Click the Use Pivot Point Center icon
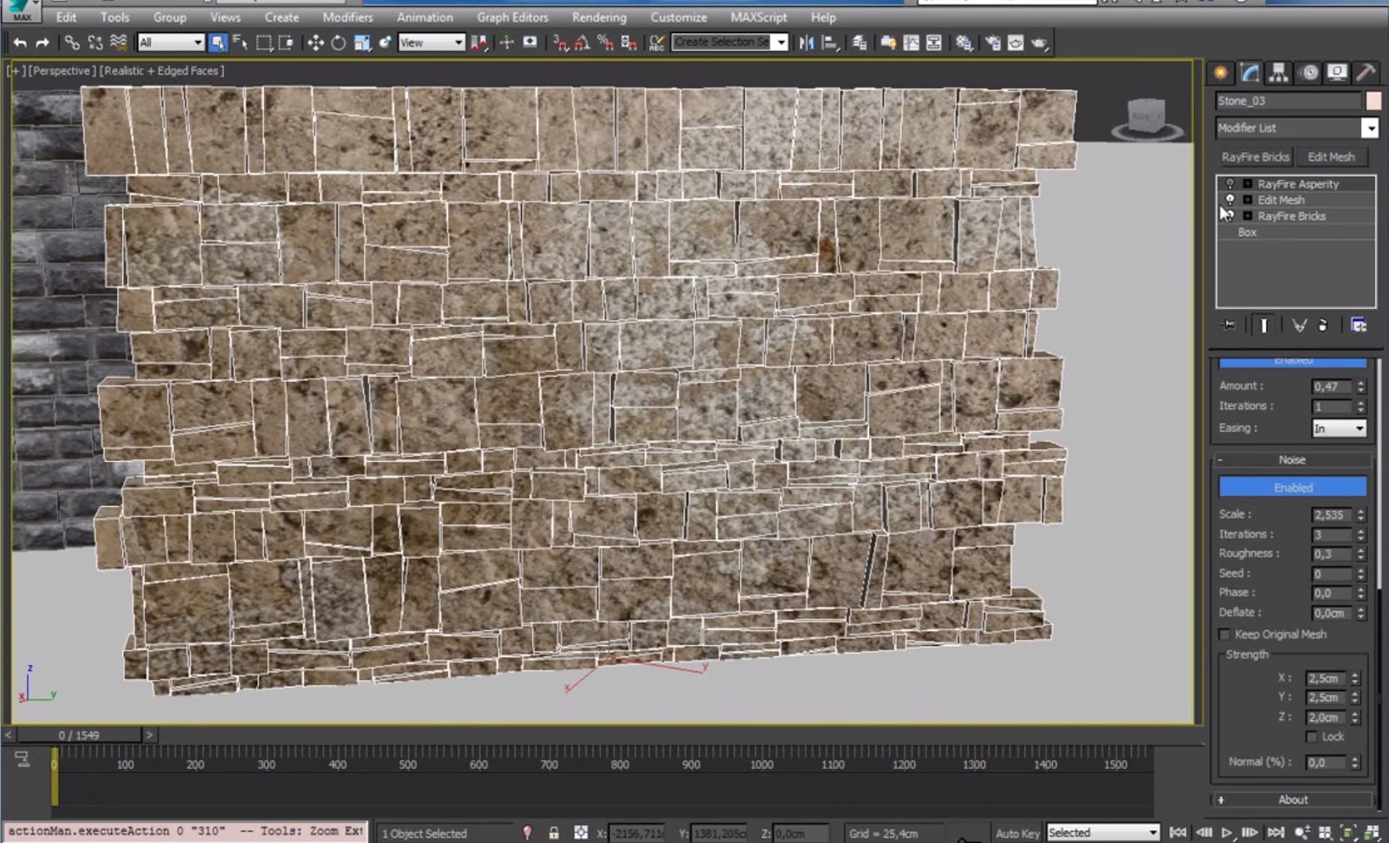 pyautogui.click(x=478, y=43)
